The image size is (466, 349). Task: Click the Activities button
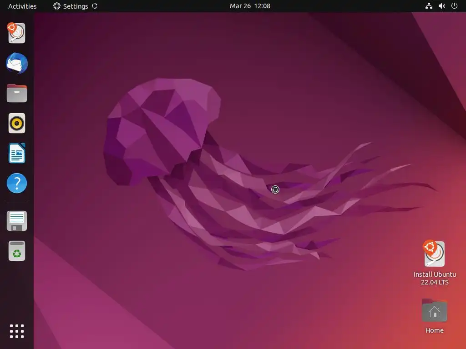click(x=22, y=6)
